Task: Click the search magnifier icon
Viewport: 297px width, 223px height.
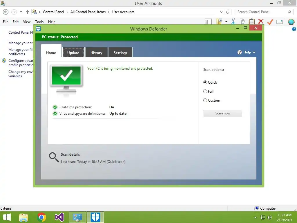Action: pos(289,12)
